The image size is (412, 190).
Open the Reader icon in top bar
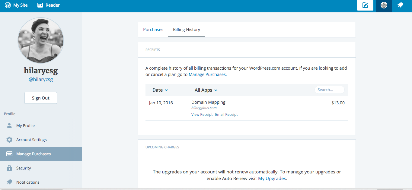pos(40,5)
